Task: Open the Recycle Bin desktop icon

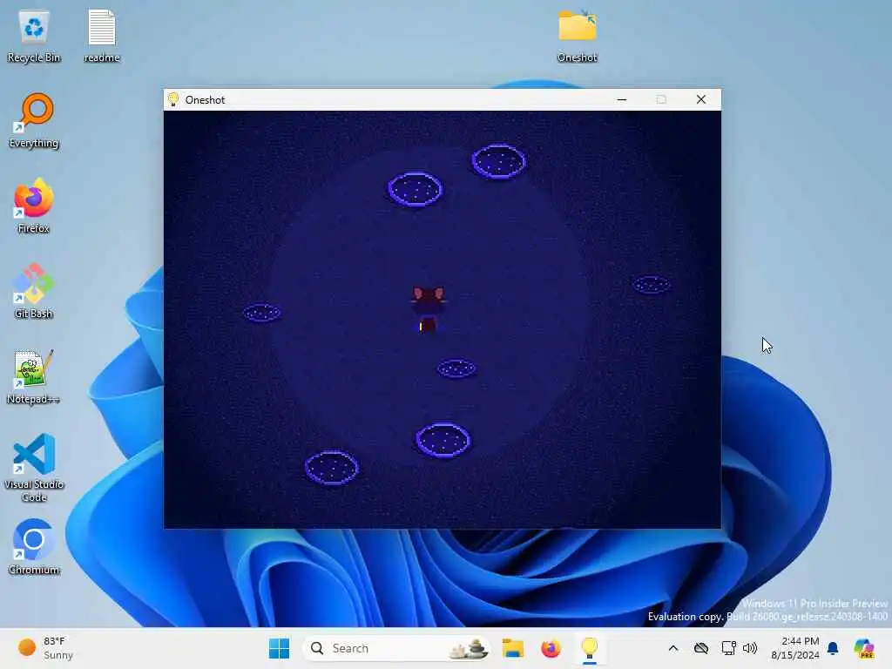Action: [x=34, y=37]
